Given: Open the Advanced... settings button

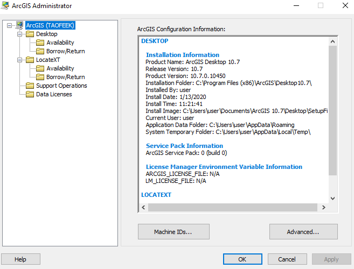Looking at the screenshot, I should (x=303, y=231).
